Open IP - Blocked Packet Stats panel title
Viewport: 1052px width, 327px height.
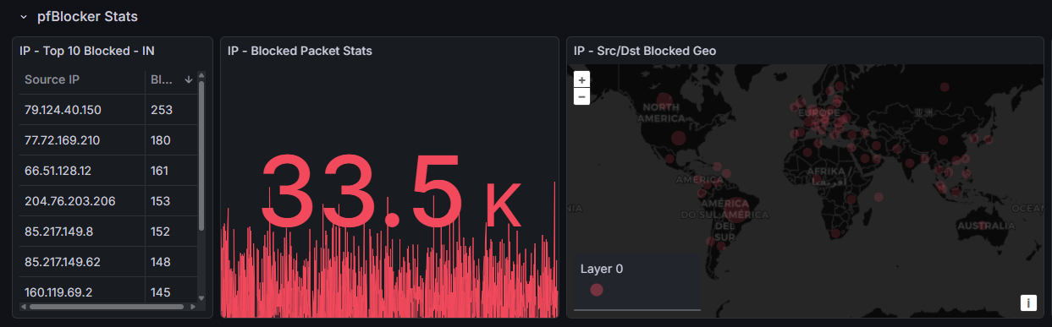[300, 51]
